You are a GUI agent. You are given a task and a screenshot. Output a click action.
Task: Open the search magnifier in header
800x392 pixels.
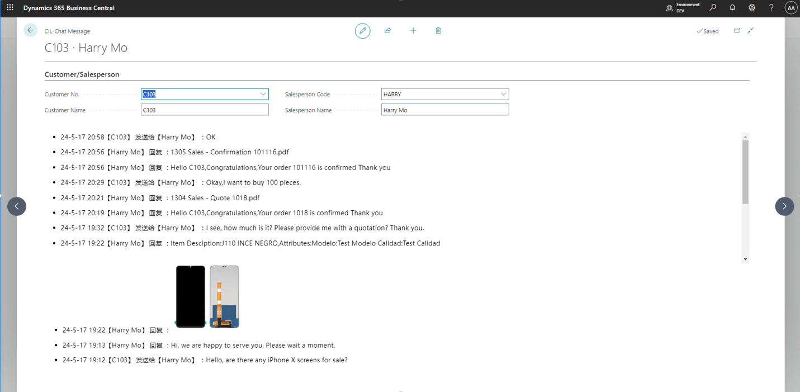coord(713,8)
